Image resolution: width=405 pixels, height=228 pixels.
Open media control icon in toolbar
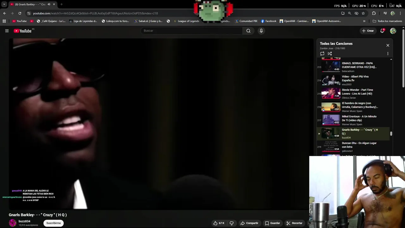click(x=385, y=13)
